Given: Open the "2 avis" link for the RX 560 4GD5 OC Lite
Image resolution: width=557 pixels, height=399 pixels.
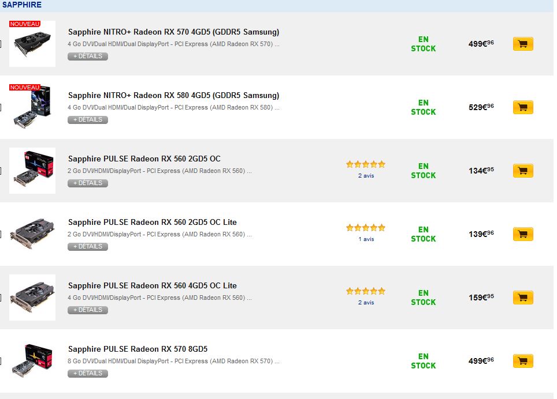Looking at the screenshot, I should tap(366, 302).
